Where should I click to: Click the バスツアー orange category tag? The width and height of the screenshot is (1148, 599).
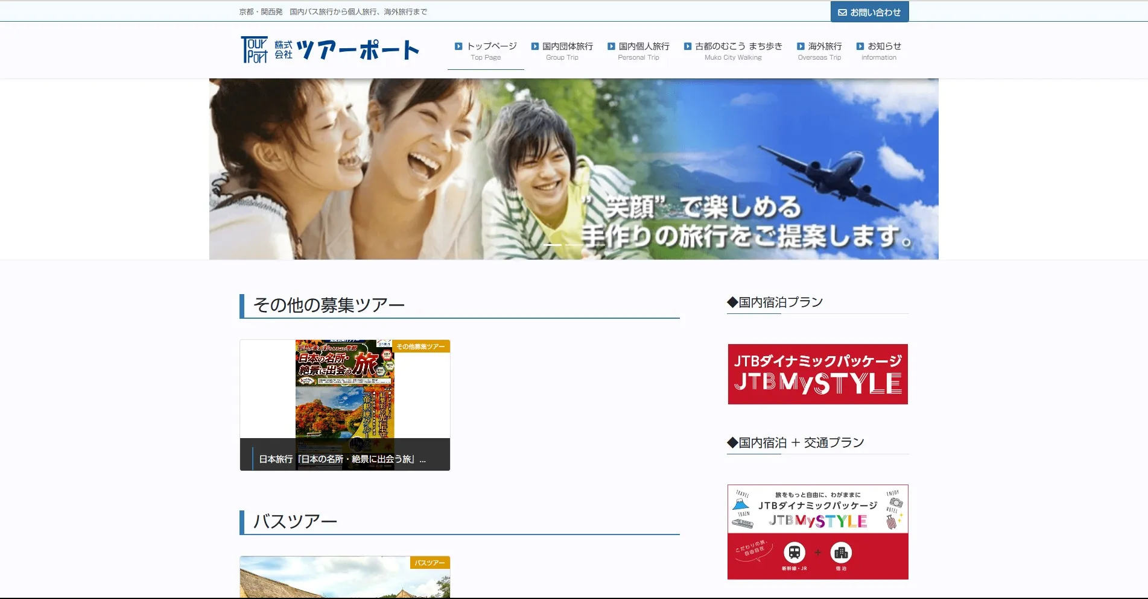(430, 563)
